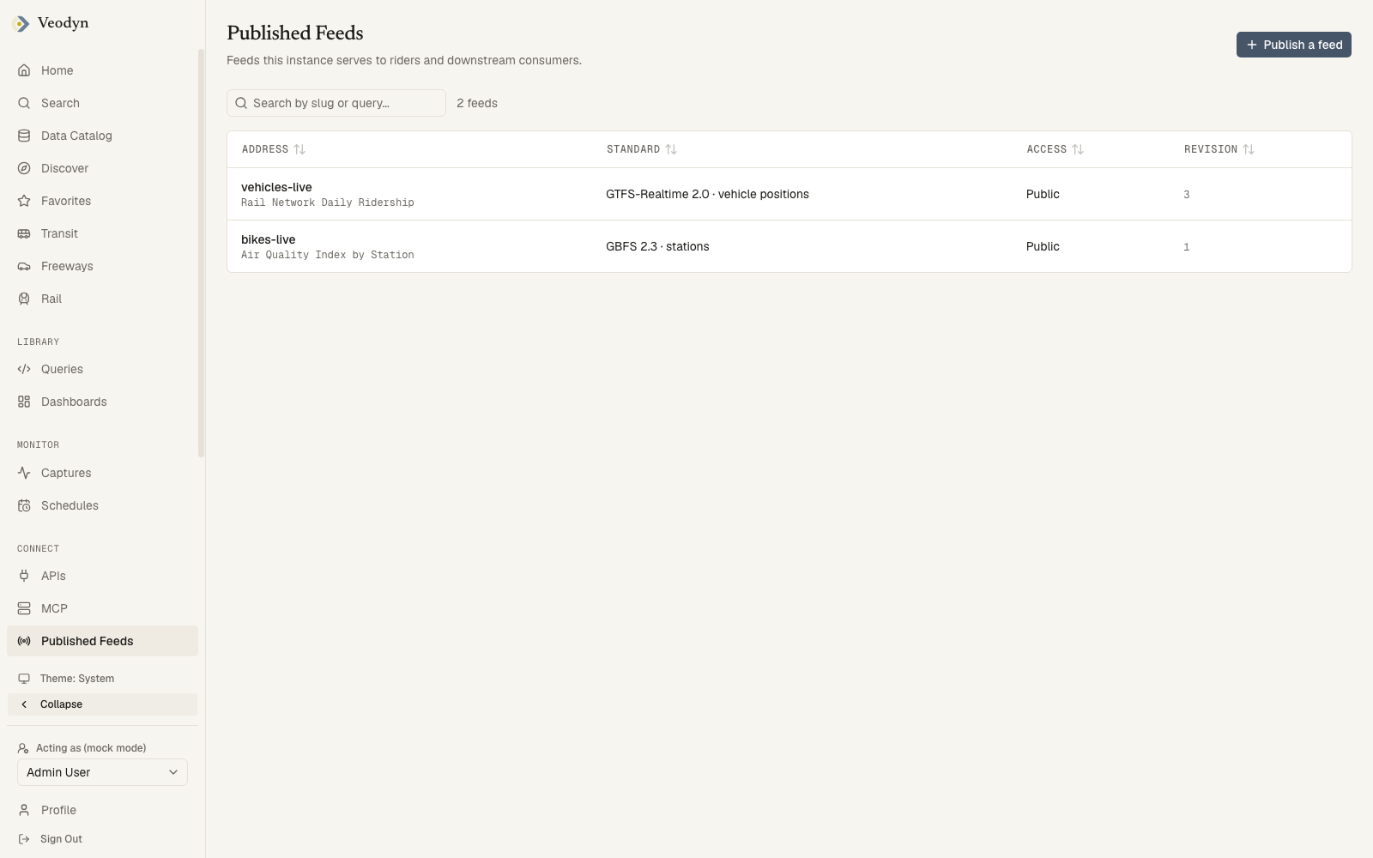
Task: Click the Rail train icon
Action: [x=24, y=299]
